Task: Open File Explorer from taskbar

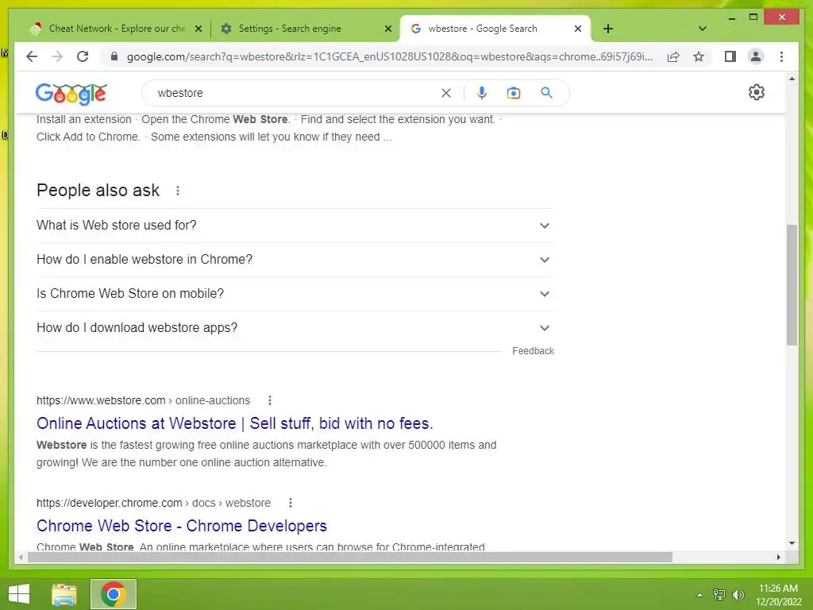Action: (64, 594)
